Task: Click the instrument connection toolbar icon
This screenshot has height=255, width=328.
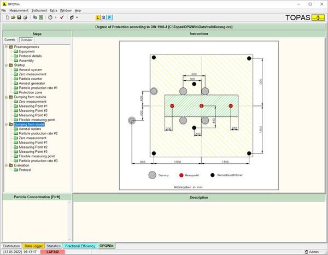Action: tap(72, 17)
